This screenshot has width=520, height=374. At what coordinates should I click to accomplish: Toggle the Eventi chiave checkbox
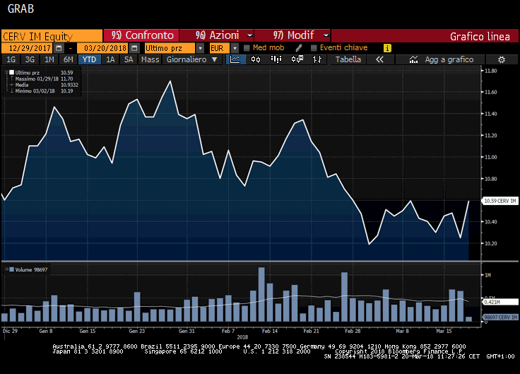coord(314,48)
